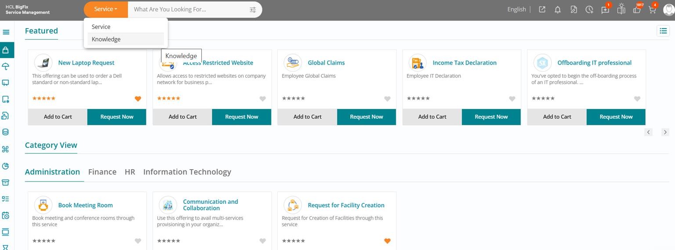Open the checklist sidebar icon
The width and height of the screenshot is (675, 250).
click(x=6, y=199)
